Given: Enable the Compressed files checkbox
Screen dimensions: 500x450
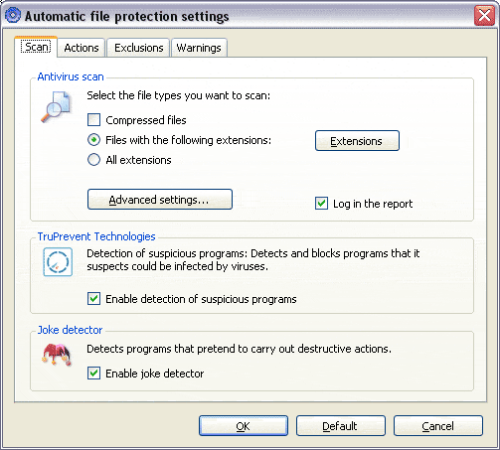Looking at the screenshot, I should pos(93,120).
